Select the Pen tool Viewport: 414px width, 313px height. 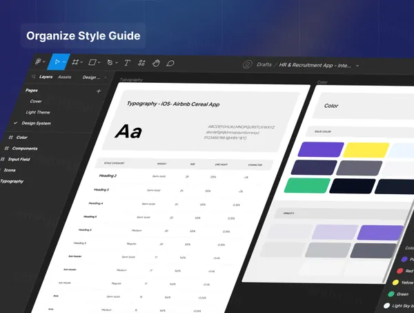110,62
